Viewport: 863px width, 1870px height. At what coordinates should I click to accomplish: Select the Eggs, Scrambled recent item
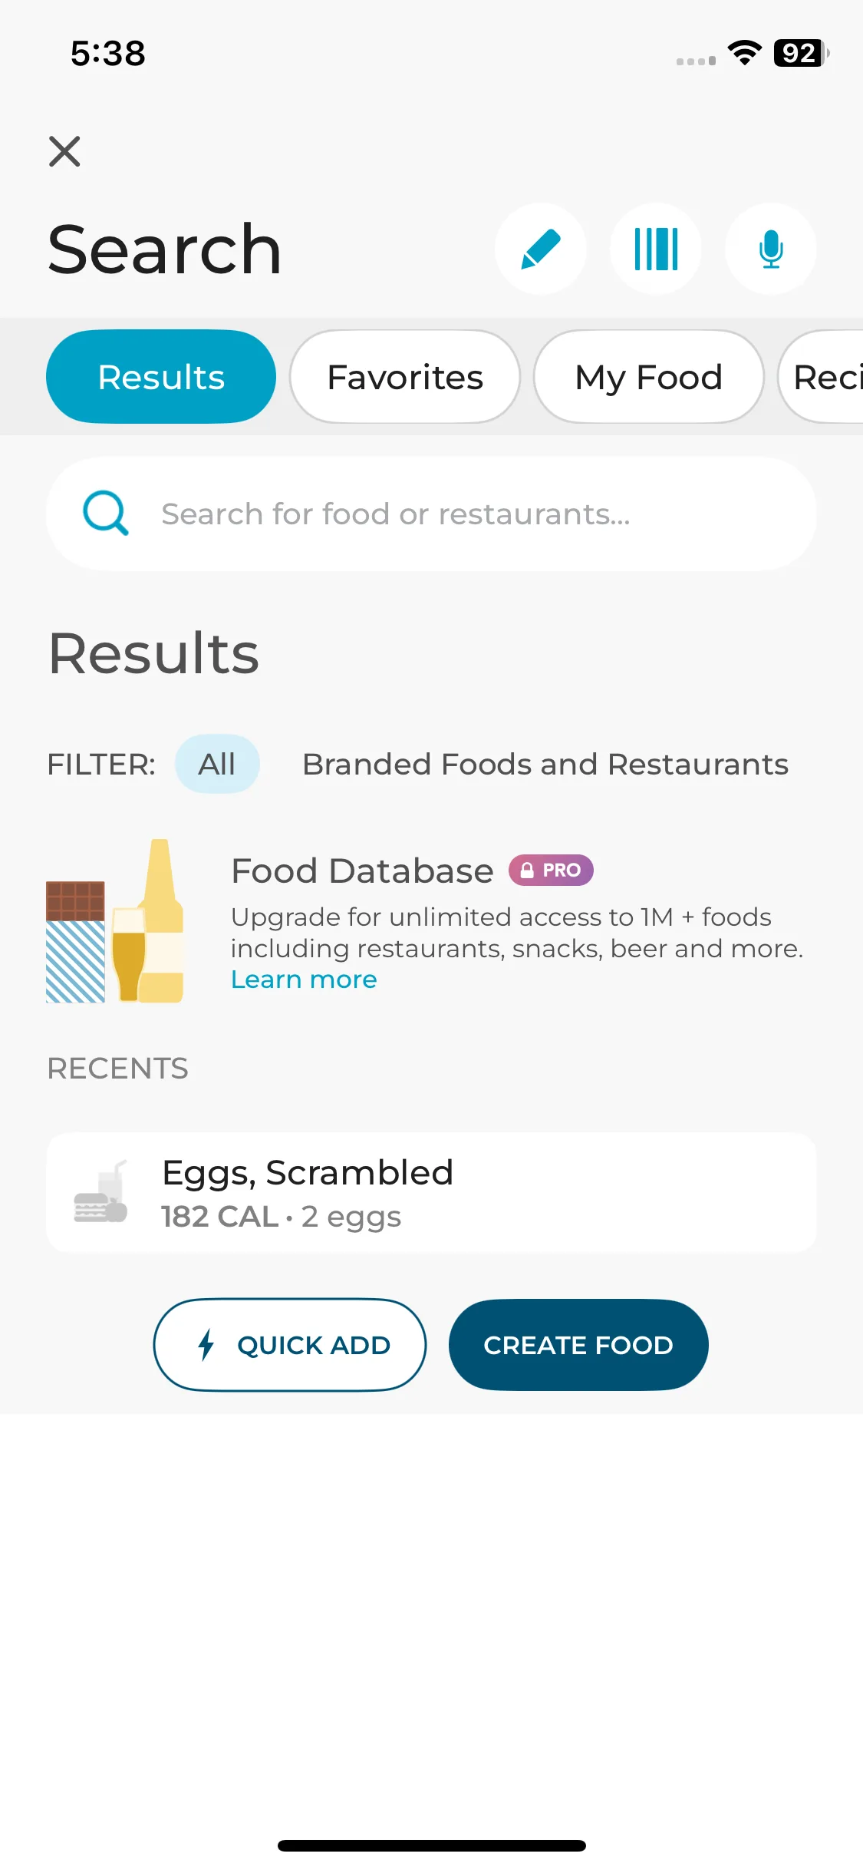click(x=431, y=1192)
